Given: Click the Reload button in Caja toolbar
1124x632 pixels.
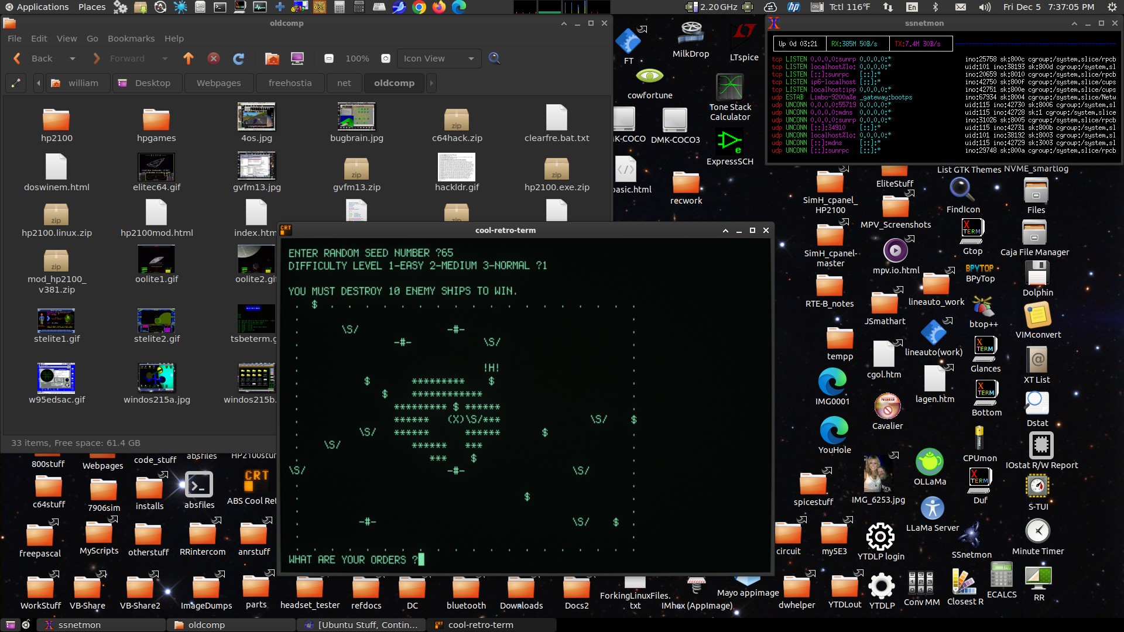Looking at the screenshot, I should point(238,59).
